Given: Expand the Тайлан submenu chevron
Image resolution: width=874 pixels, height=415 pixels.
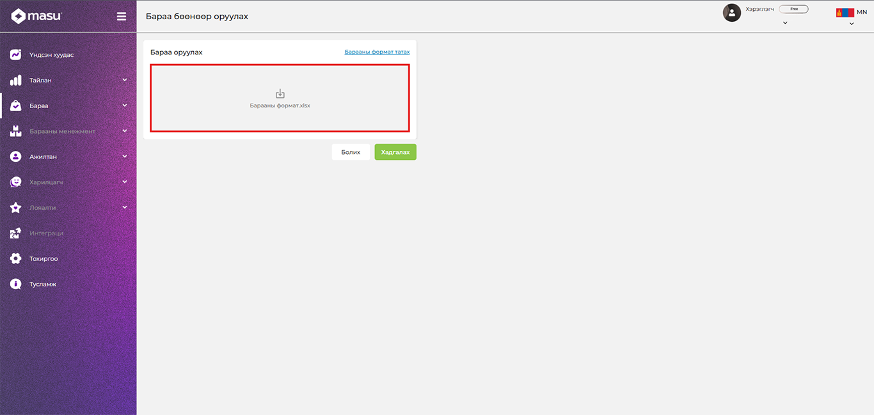Looking at the screenshot, I should [x=125, y=81].
